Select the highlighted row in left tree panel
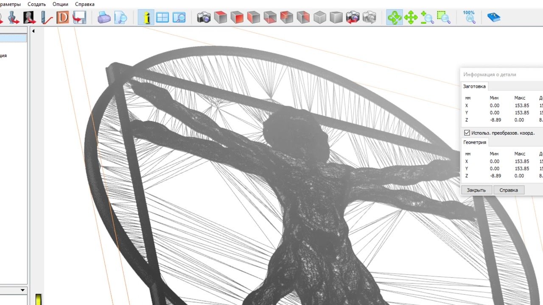543x305 pixels. tap(13, 38)
